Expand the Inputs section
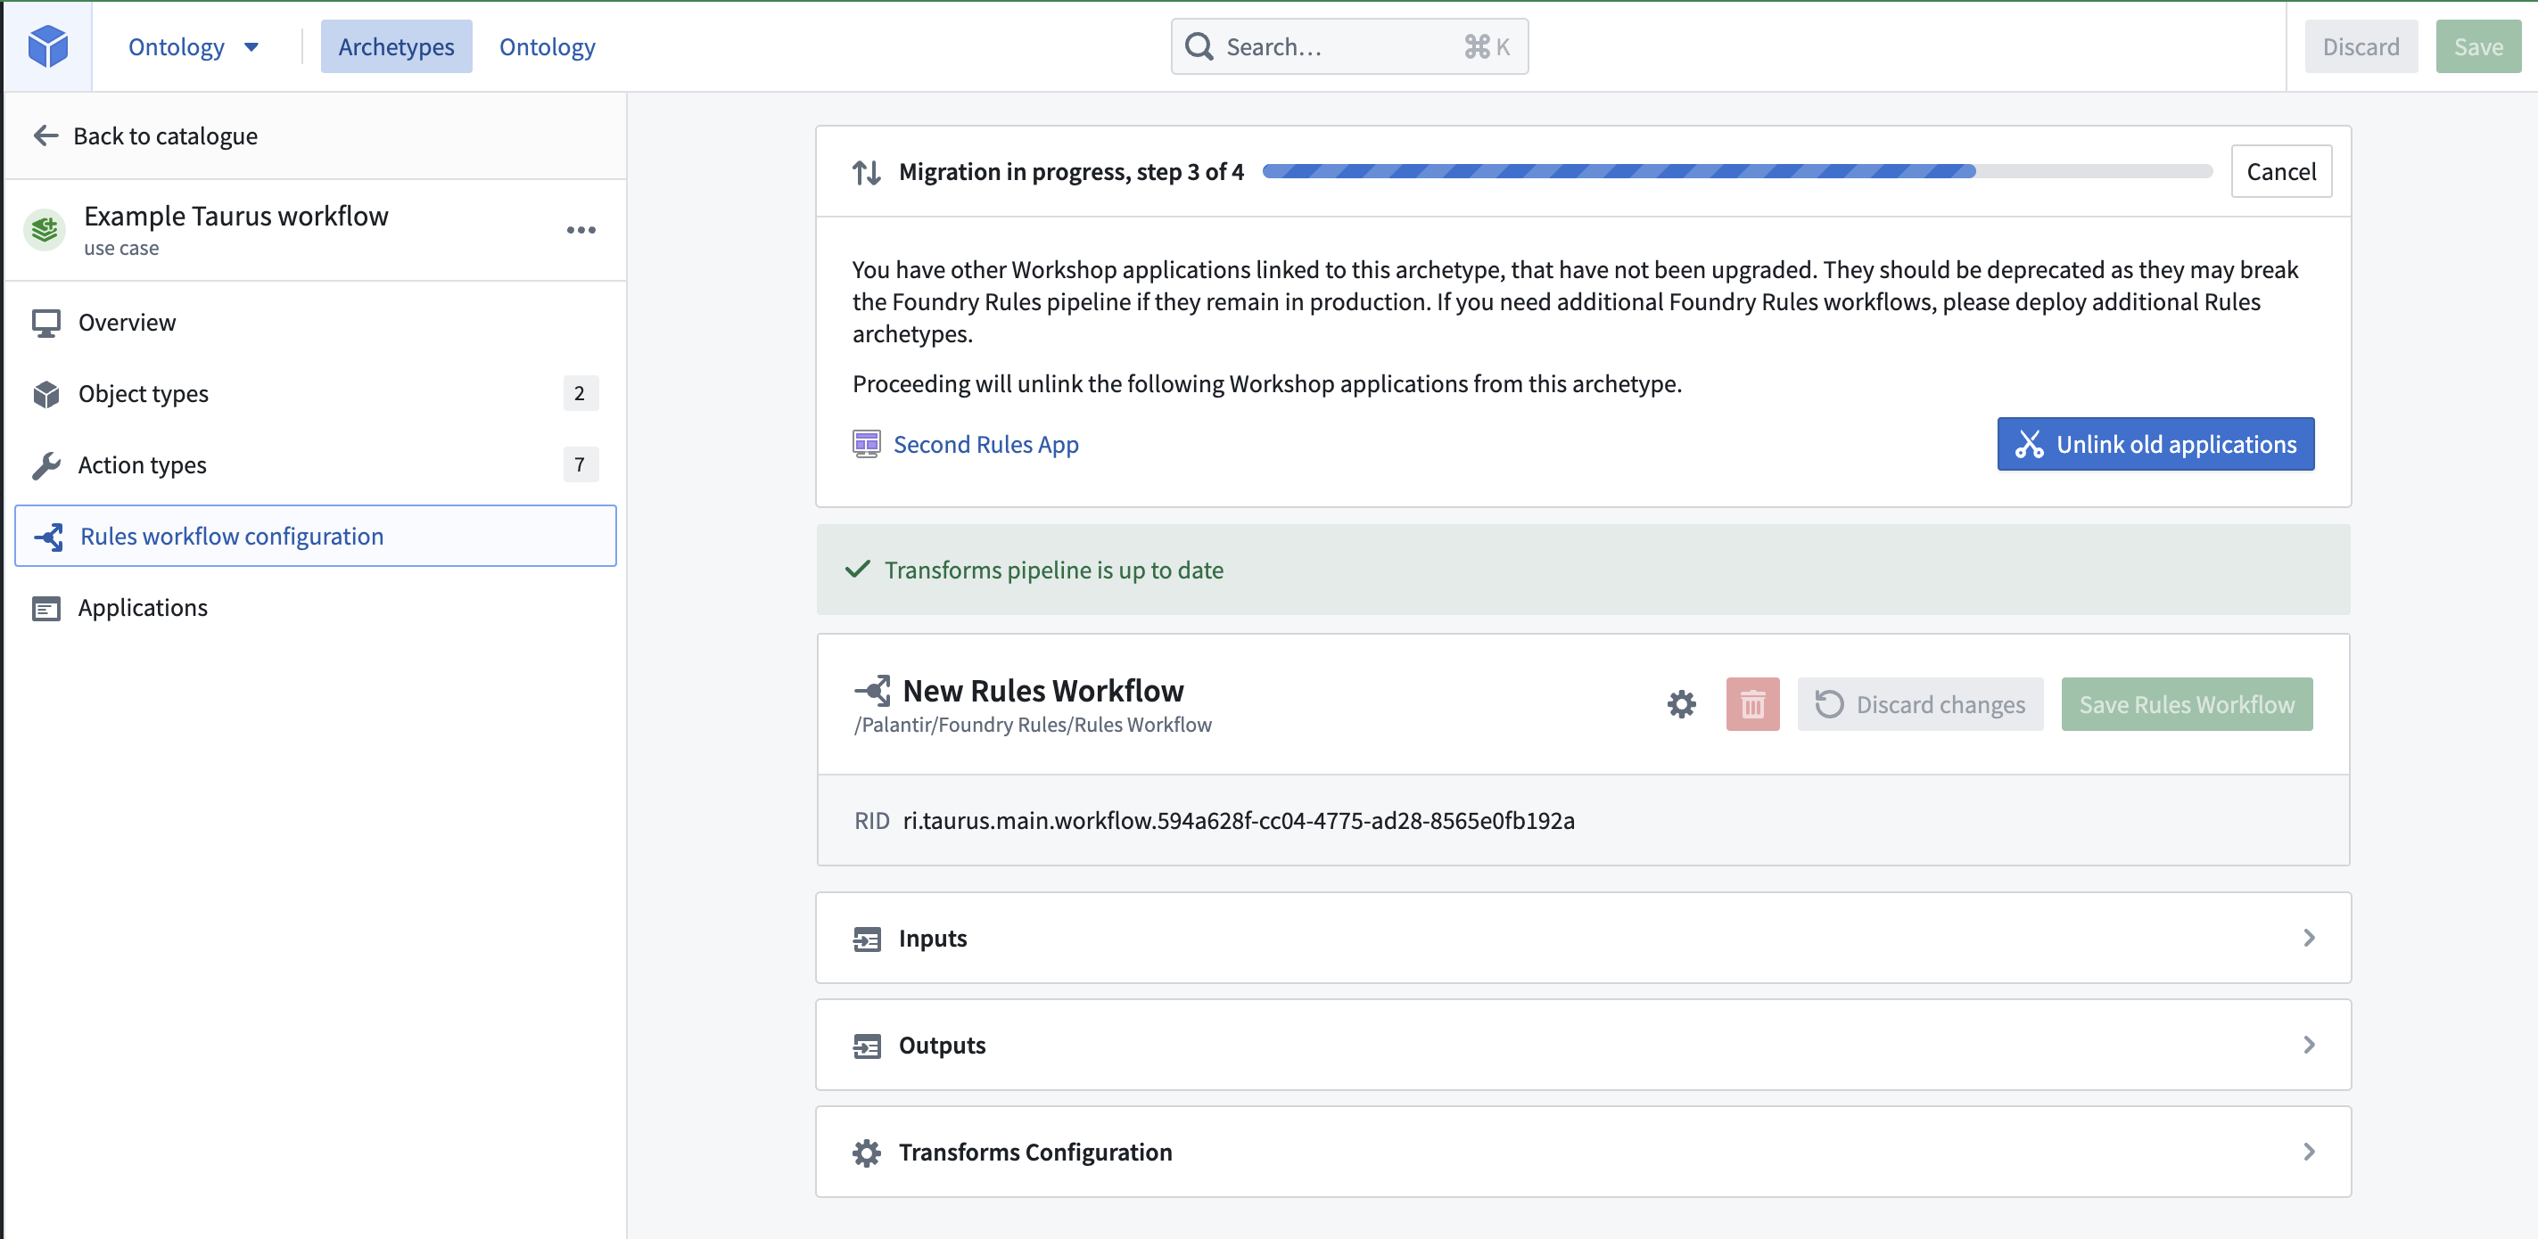This screenshot has height=1239, width=2538. [x=1582, y=937]
